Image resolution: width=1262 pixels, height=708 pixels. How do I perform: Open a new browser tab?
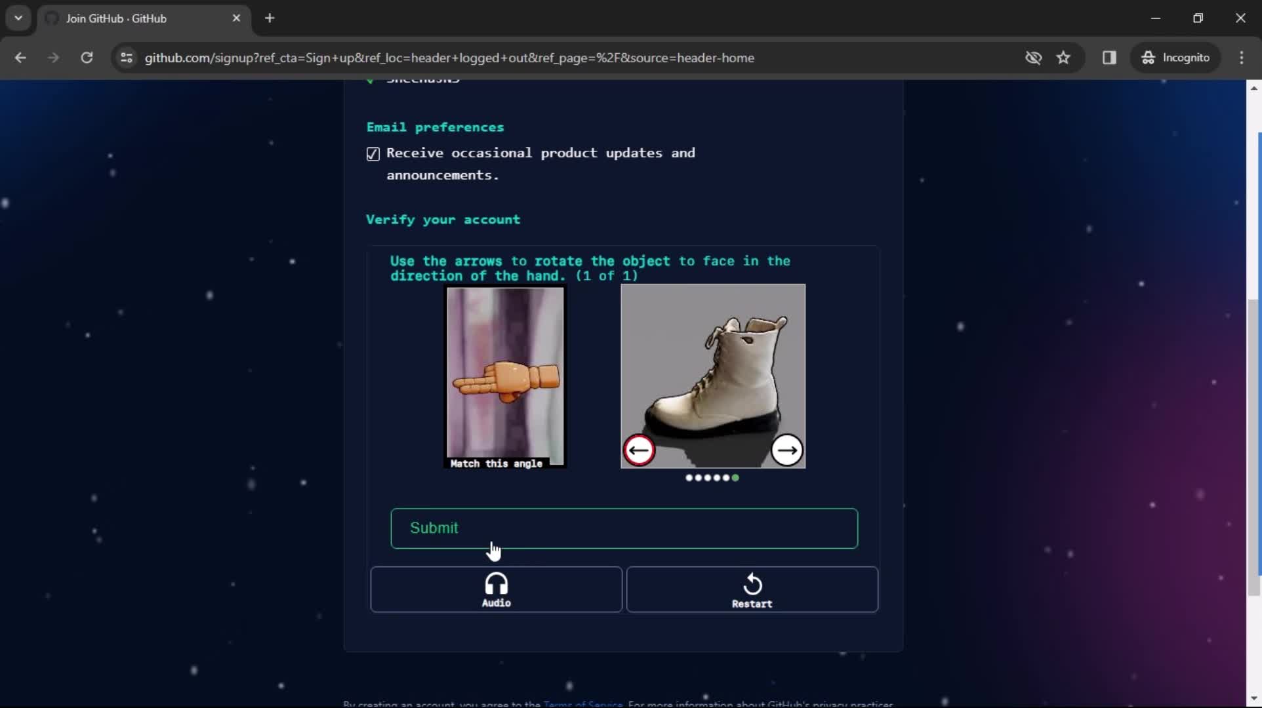[x=270, y=18]
